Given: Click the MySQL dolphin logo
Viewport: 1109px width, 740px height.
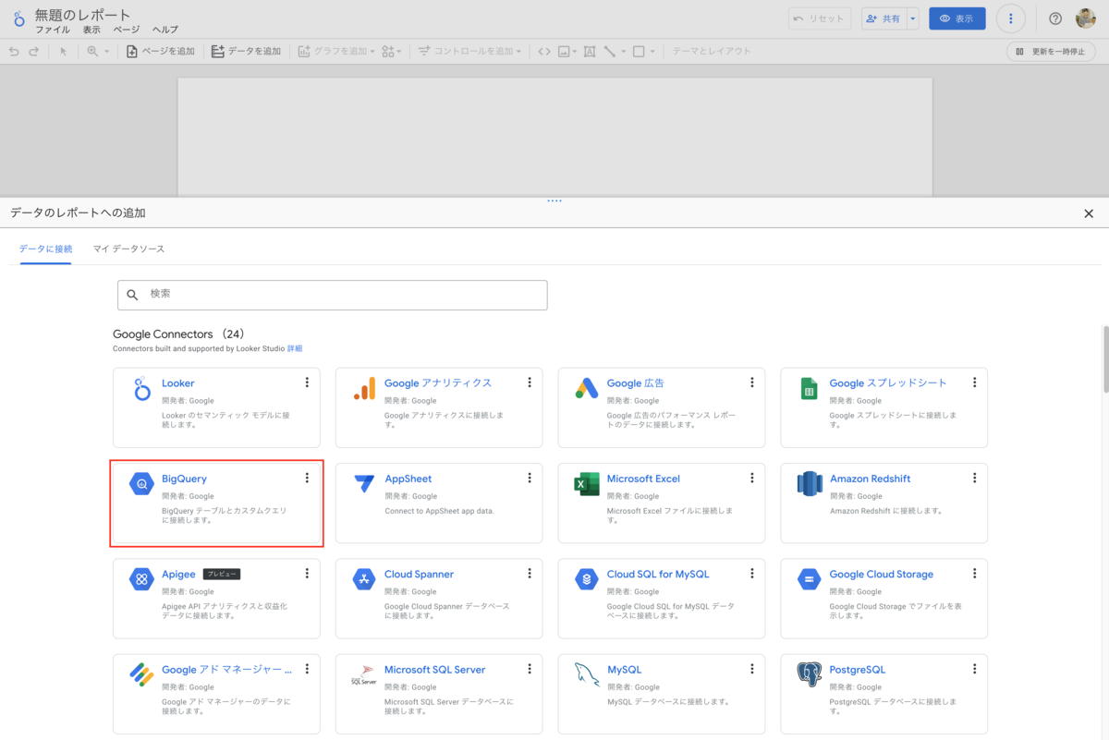Looking at the screenshot, I should 587,674.
